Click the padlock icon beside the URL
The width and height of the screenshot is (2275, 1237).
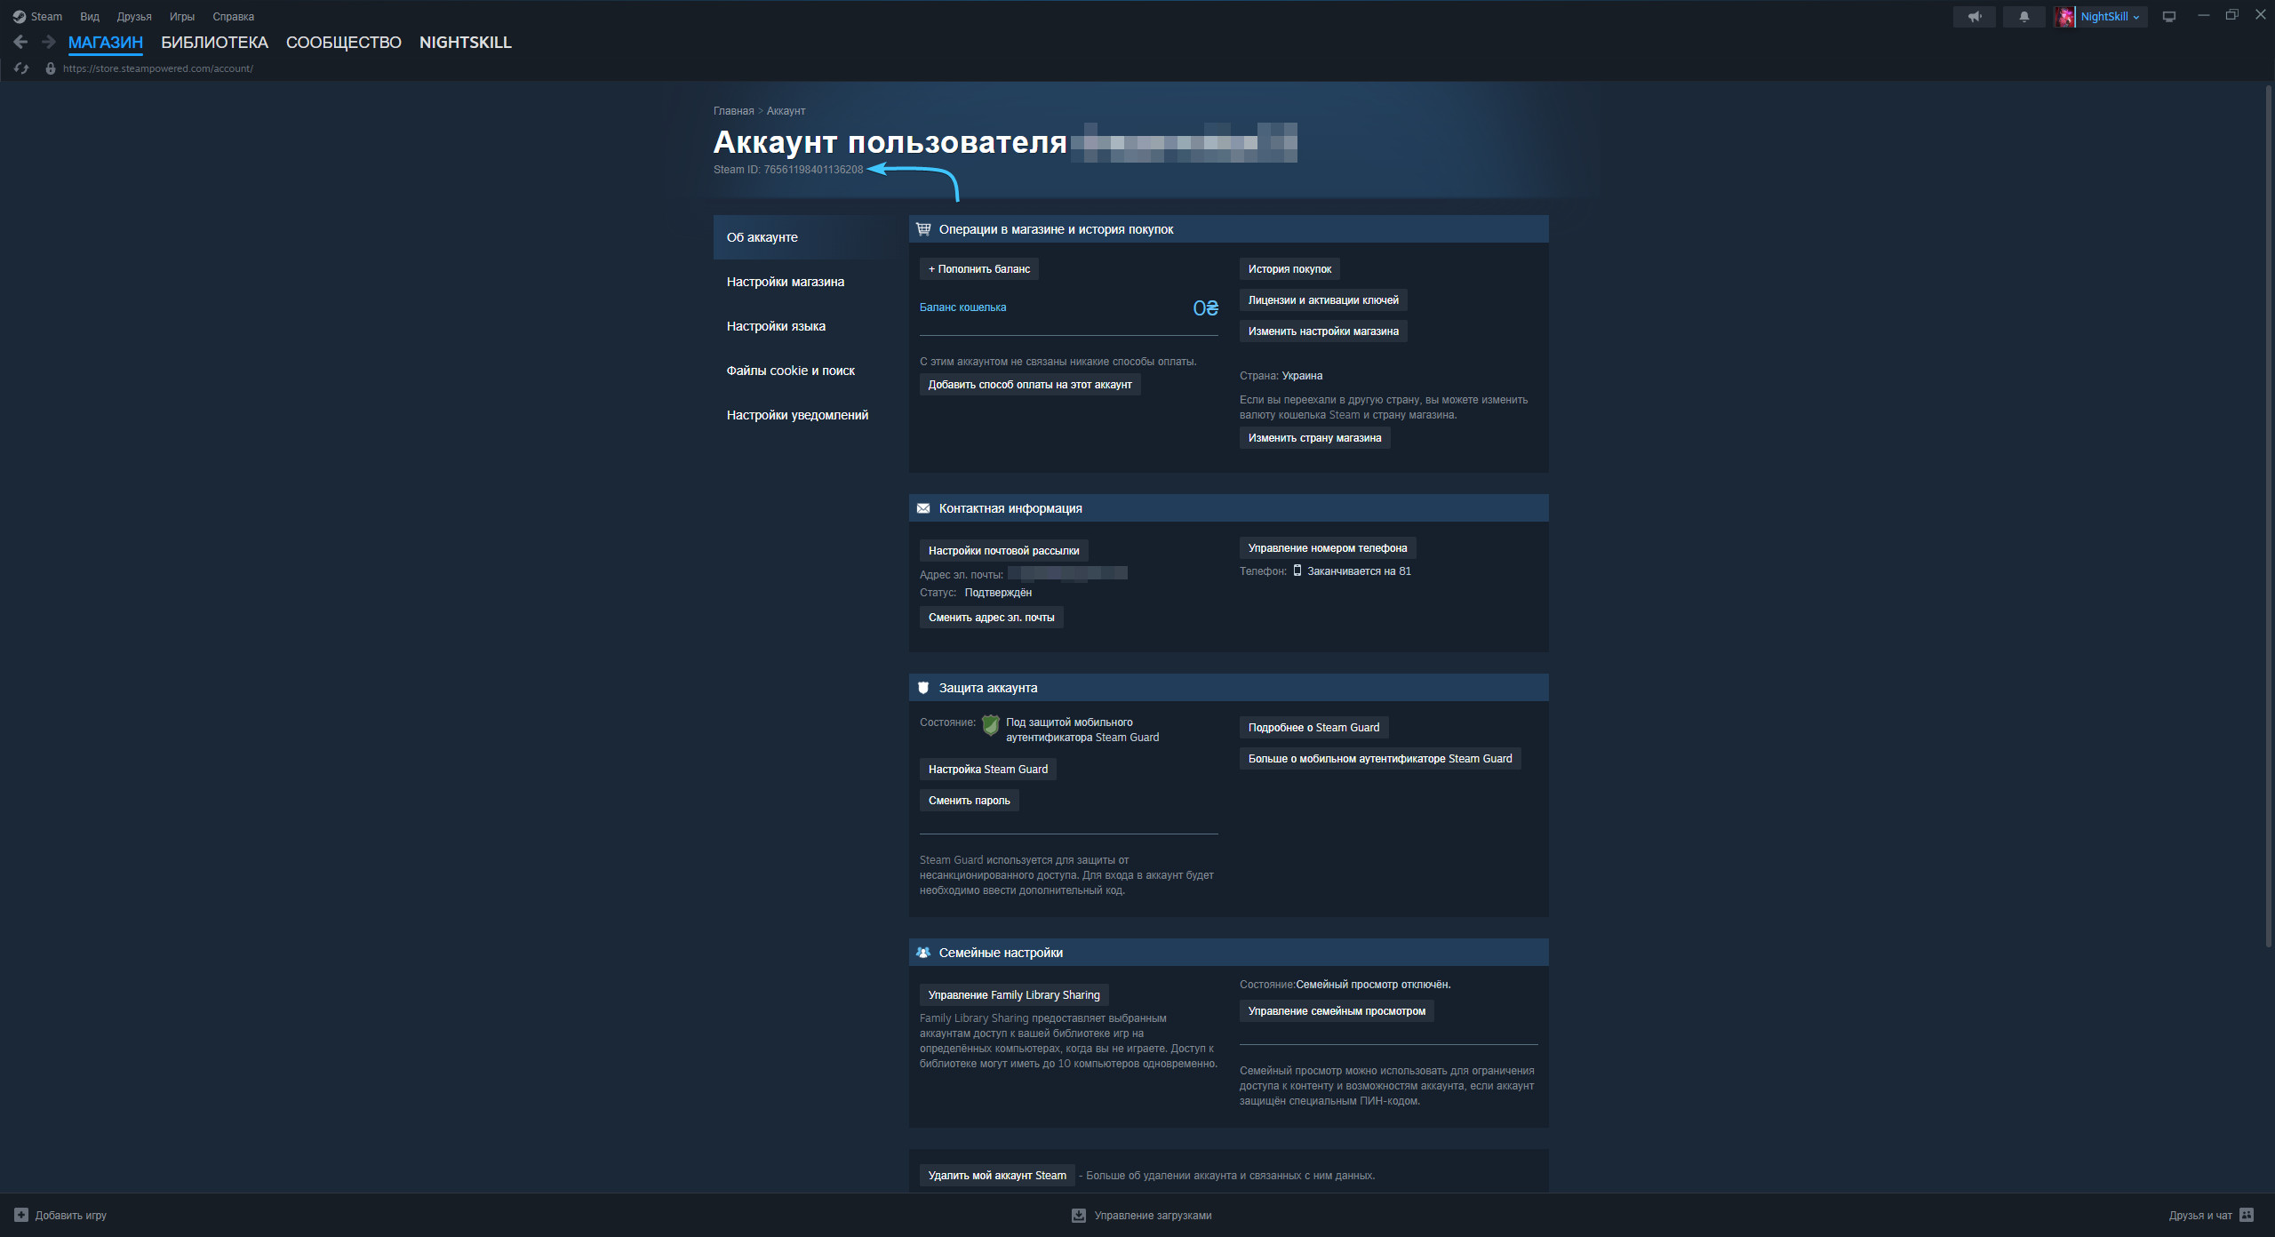51,68
